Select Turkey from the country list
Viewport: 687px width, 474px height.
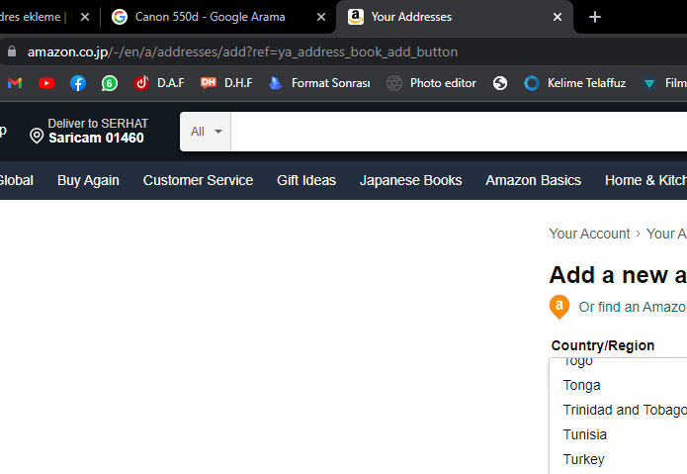(583, 459)
